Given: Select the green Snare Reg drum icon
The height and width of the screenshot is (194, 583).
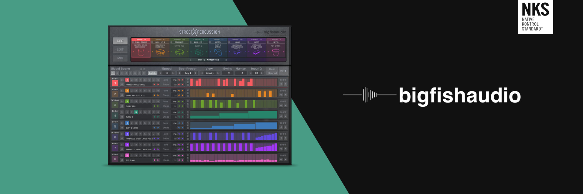Looking at the screenshot, I should [179, 52].
